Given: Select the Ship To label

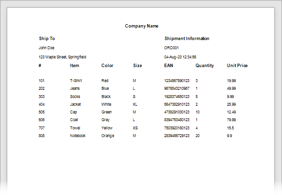Looking at the screenshot, I should [x=47, y=39].
